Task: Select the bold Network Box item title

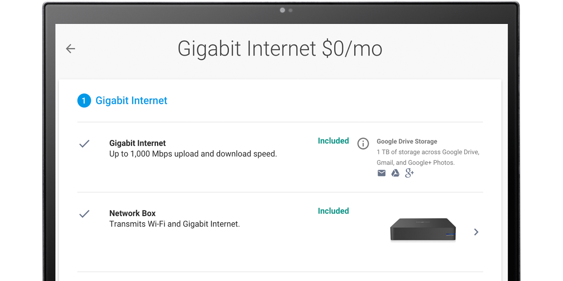Action: 132,214
